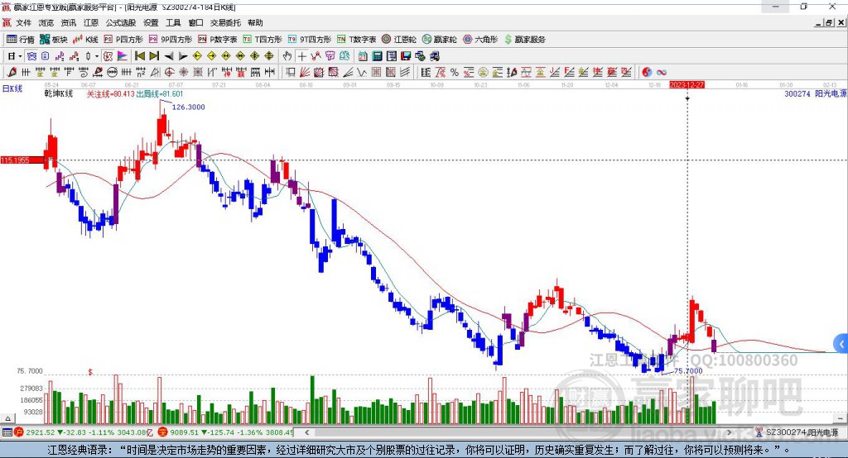Move chart left with black left arrow
848x458 pixels.
click(169, 56)
